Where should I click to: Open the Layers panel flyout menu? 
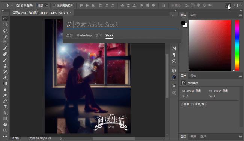tap(240, 137)
